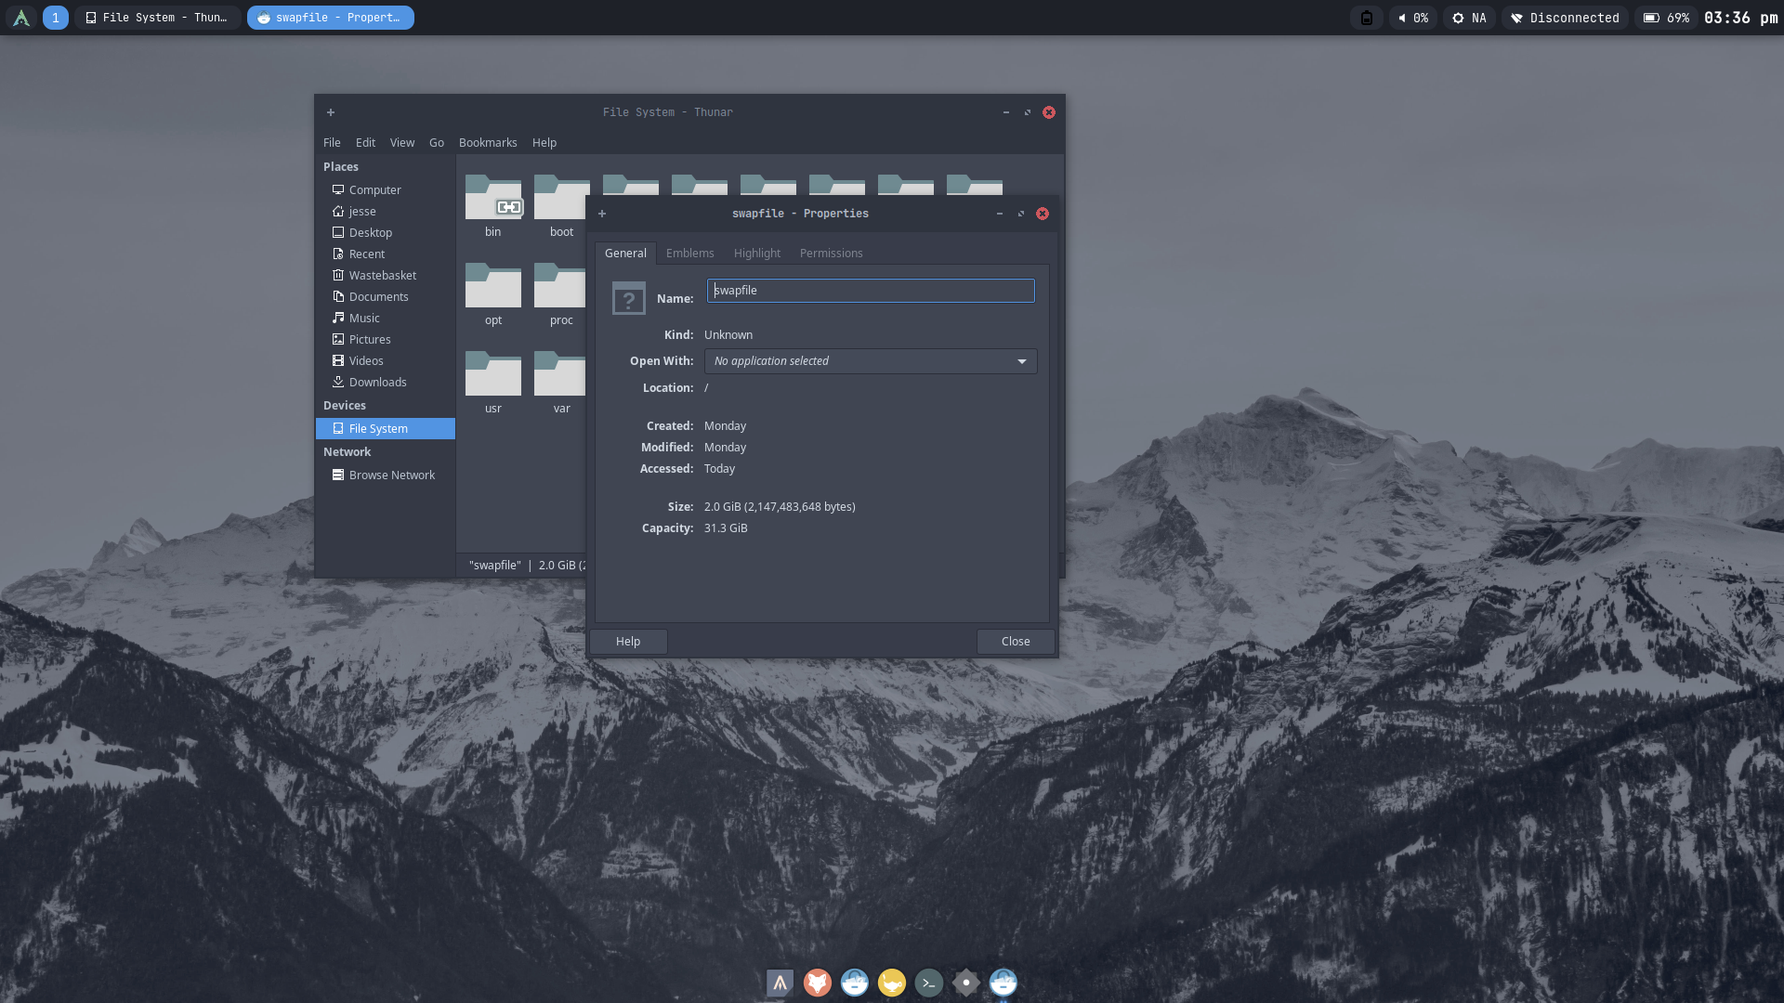
Task: Click the yellow dock application icon
Action: [x=892, y=983]
